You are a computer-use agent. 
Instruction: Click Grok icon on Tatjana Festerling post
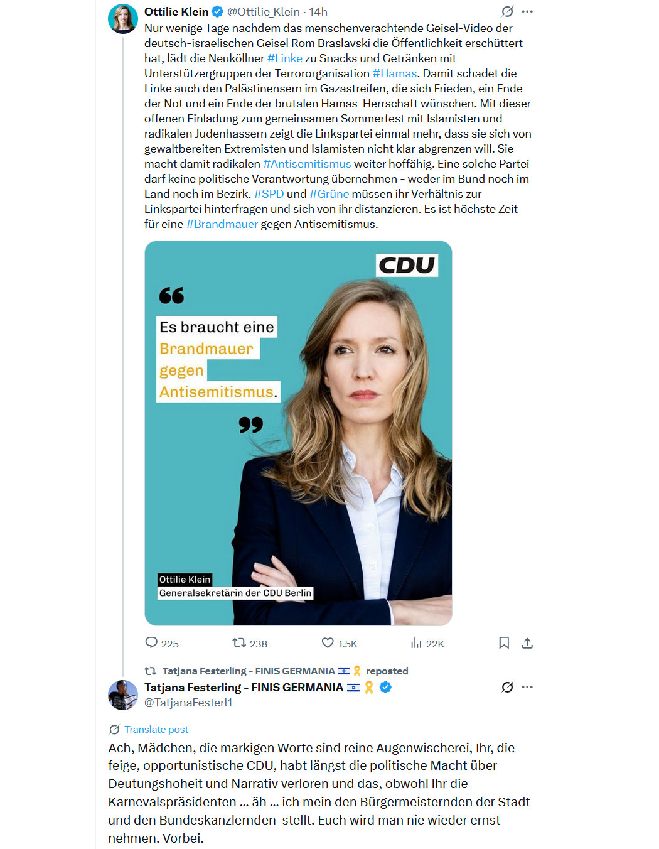pyautogui.click(x=507, y=687)
